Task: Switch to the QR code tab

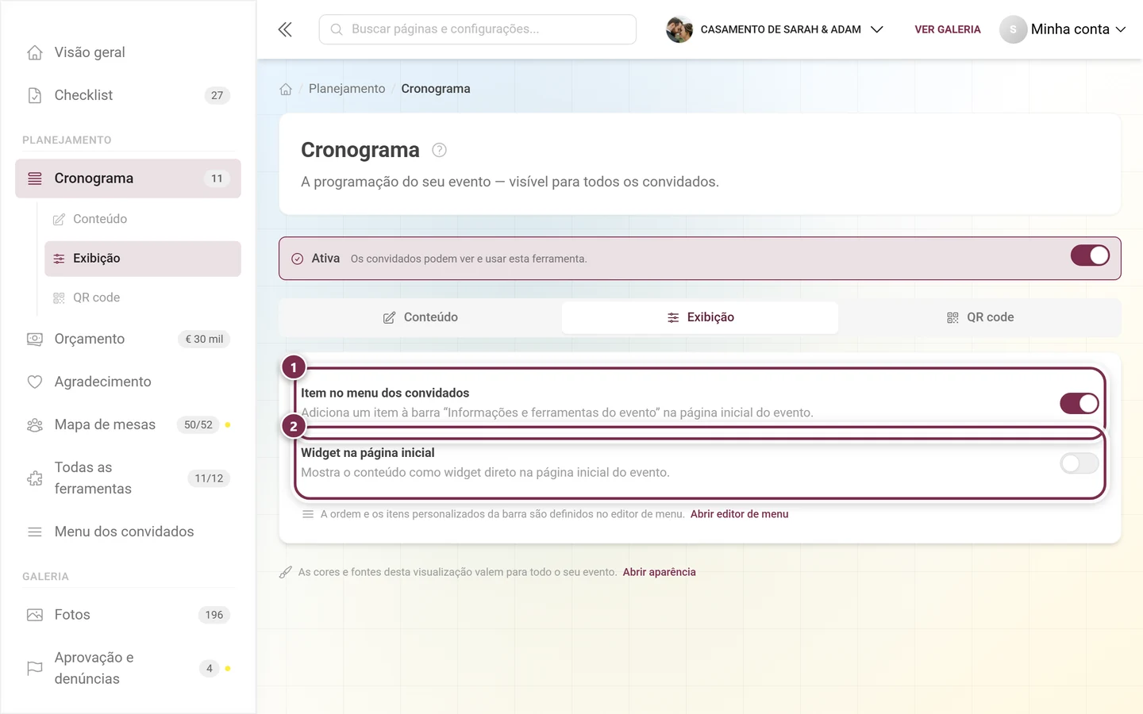Action: (980, 317)
